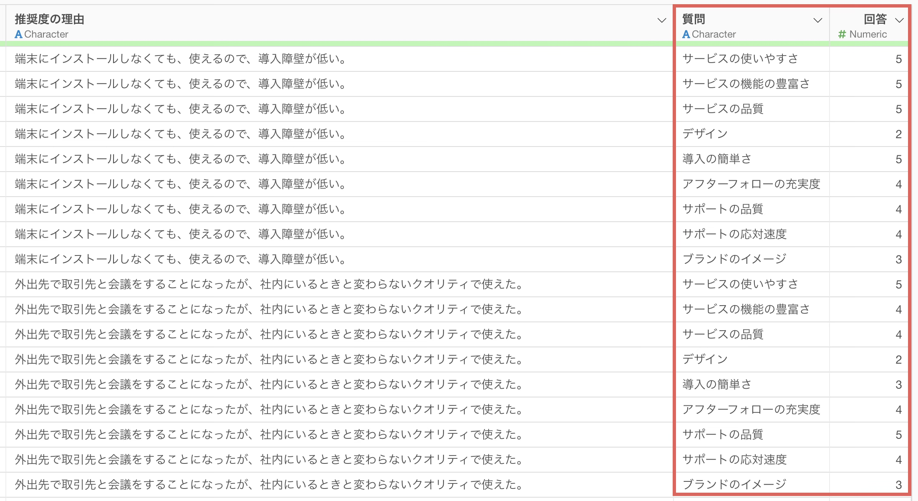Image resolution: width=918 pixels, height=501 pixels.
Task: Click the first サービスの使いやすさ cell
Action: tap(740, 59)
